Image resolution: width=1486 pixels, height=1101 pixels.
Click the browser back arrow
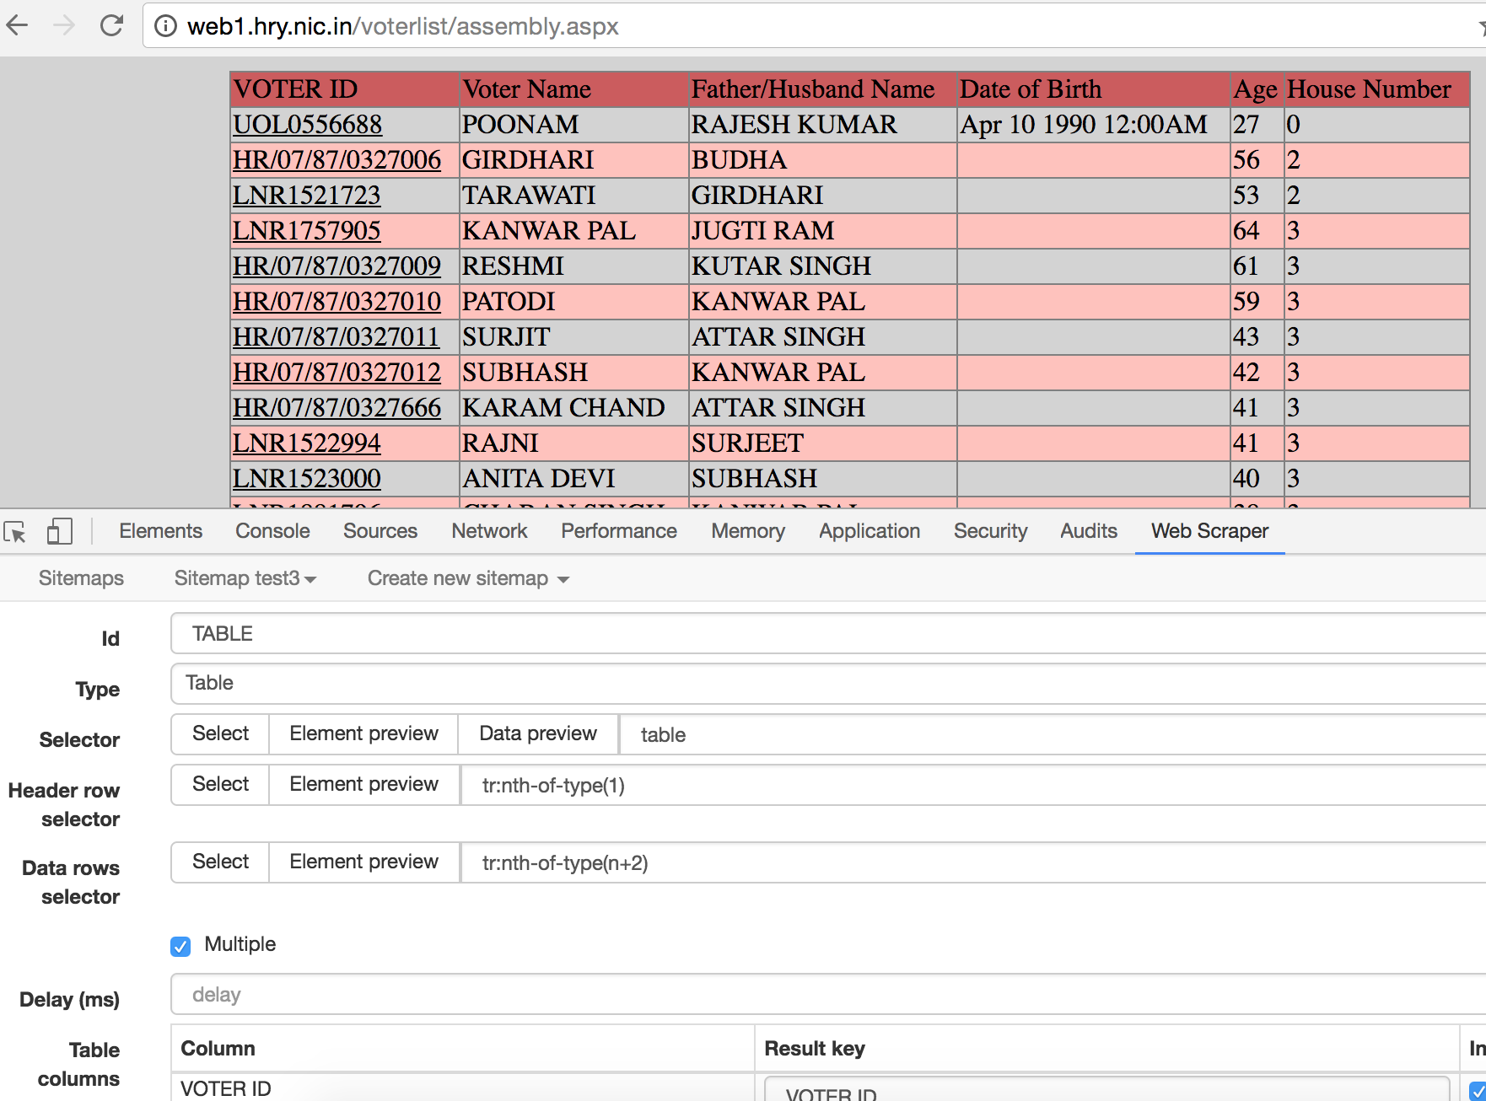coord(18,26)
